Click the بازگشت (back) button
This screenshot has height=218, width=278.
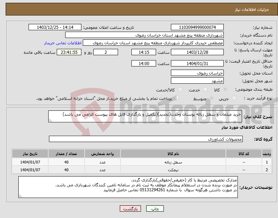tap(130, 209)
